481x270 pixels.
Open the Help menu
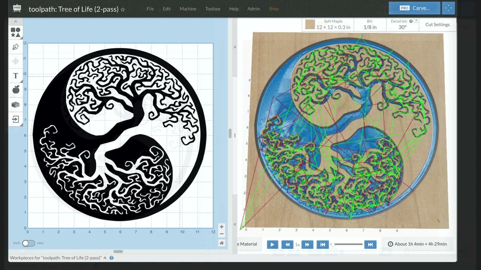tap(234, 9)
